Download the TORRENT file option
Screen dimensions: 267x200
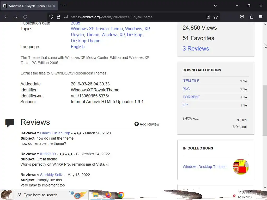[191, 97]
